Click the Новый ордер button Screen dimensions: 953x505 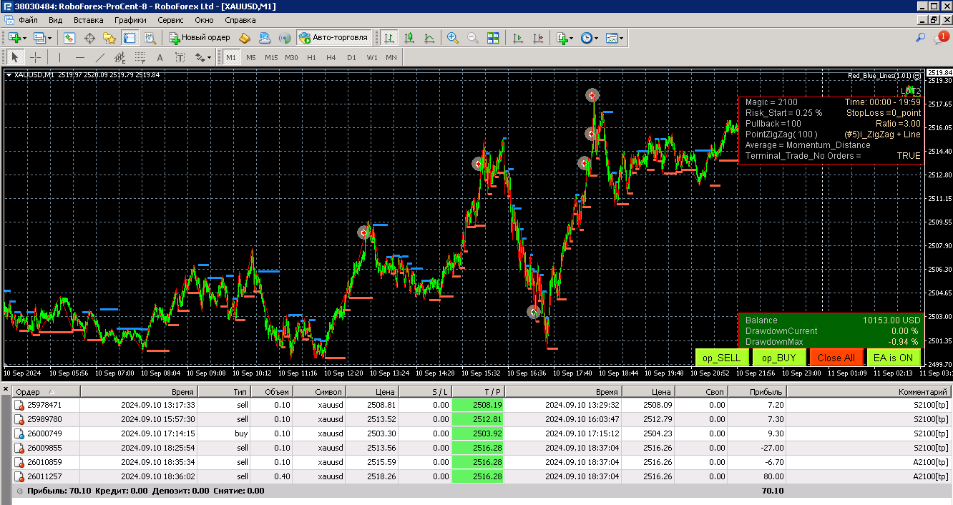[x=199, y=38]
